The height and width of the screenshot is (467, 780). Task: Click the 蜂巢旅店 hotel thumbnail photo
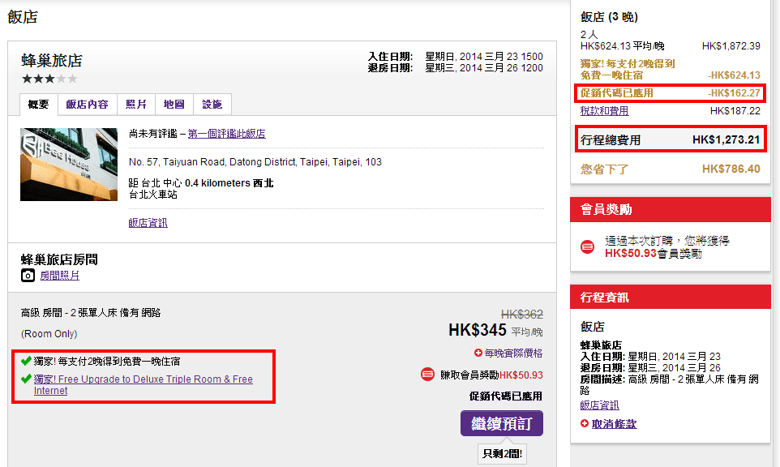(69, 165)
